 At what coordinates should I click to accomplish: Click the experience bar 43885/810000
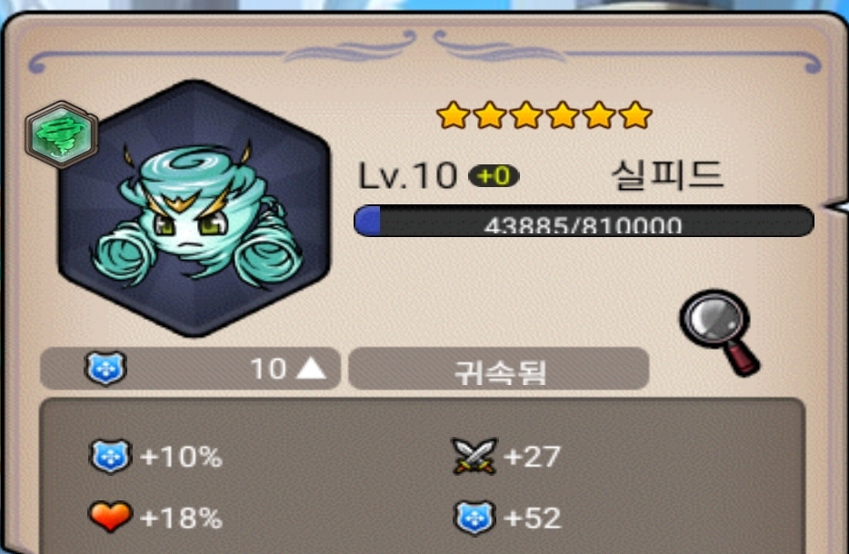584,222
